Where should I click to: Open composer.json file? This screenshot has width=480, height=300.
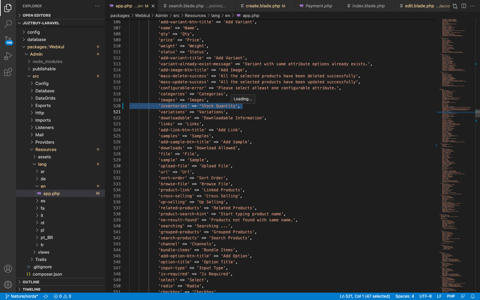(x=60, y=274)
